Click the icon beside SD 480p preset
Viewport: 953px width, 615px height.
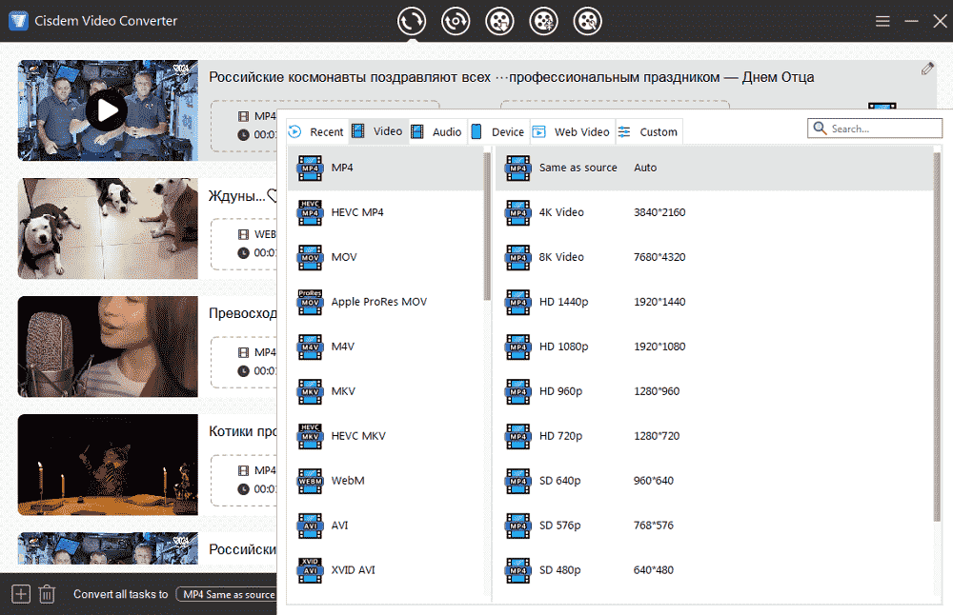click(x=517, y=570)
